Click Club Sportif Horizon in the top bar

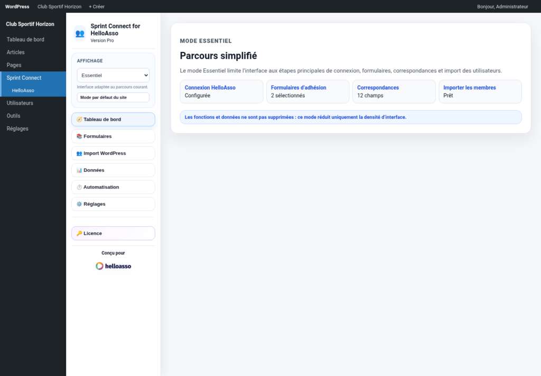tap(59, 6)
